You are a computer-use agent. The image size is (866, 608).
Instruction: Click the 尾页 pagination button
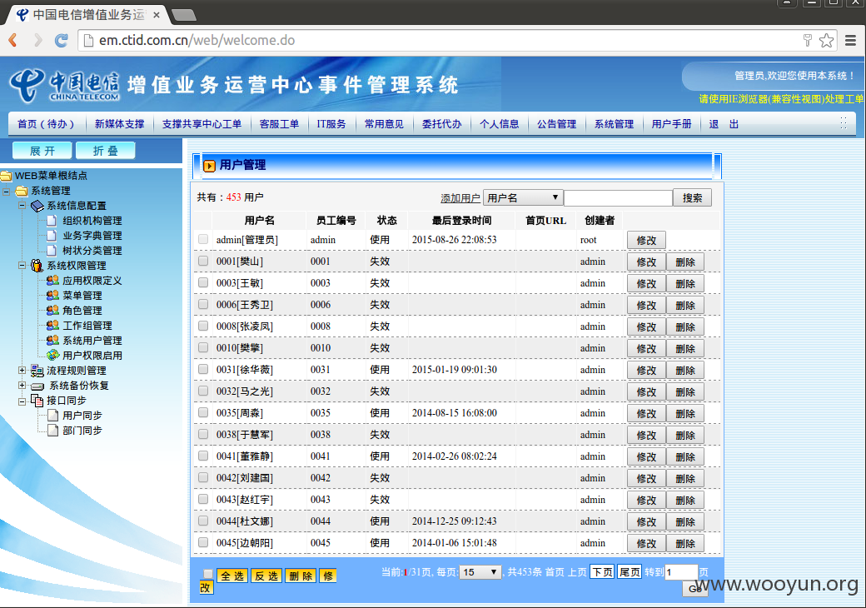(629, 572)
